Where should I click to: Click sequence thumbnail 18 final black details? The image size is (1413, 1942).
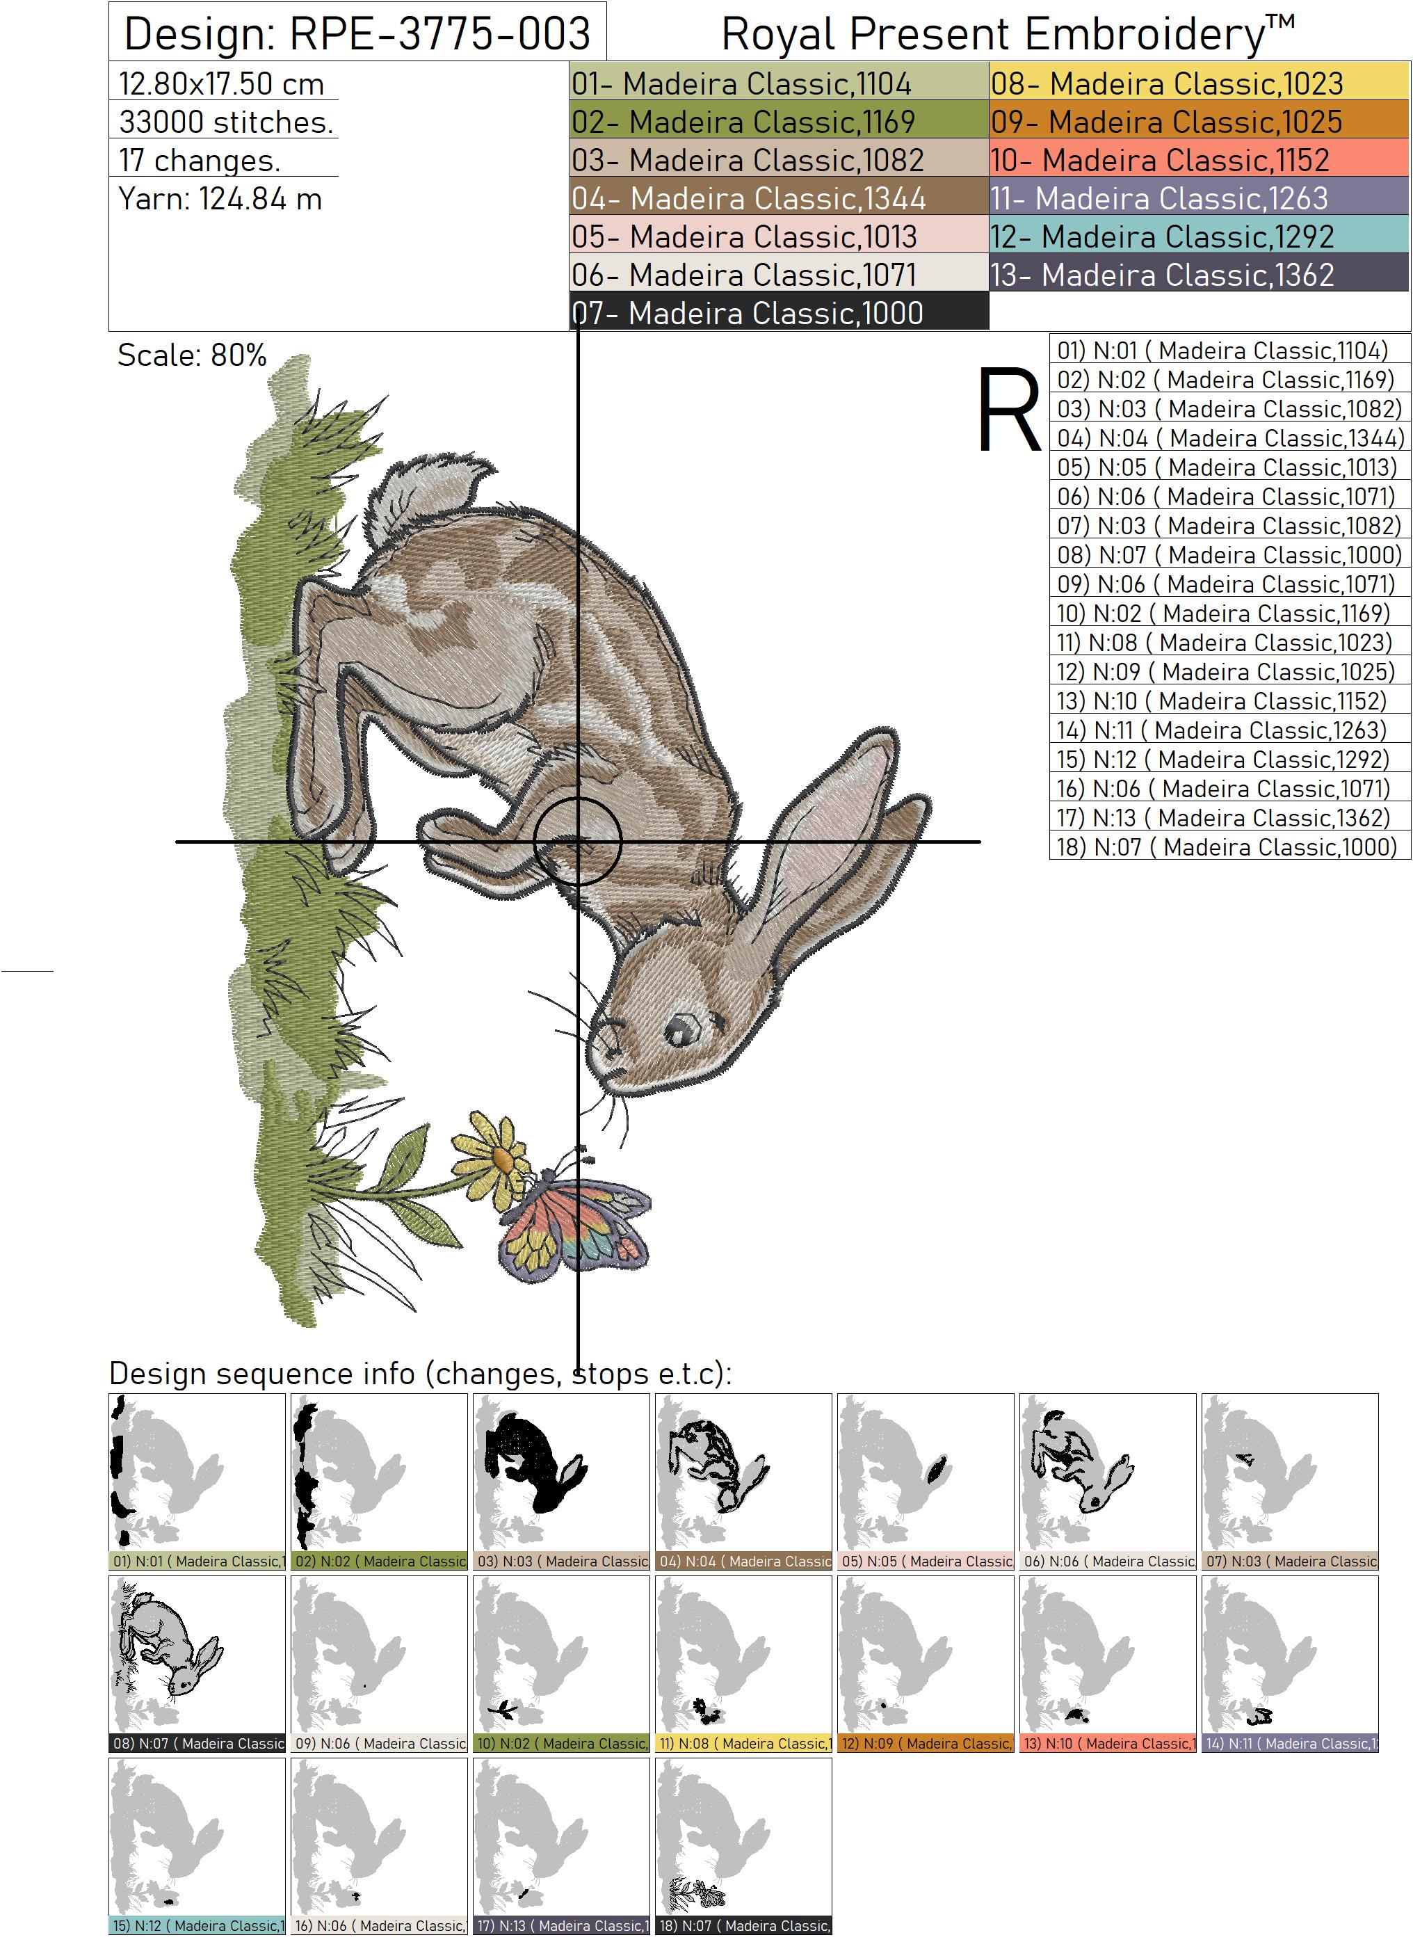click(x=743, y=1845)
